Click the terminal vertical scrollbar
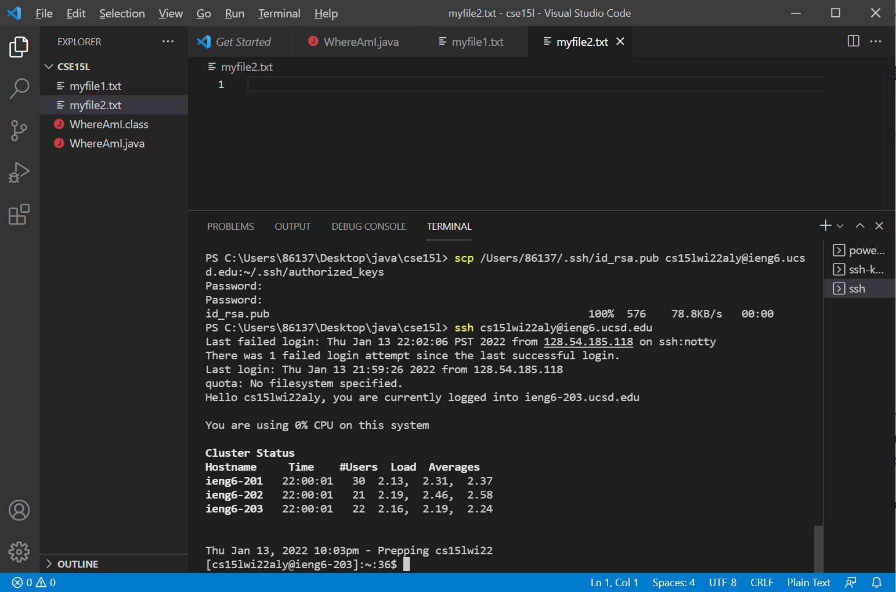896x592 pixels. 818,548
